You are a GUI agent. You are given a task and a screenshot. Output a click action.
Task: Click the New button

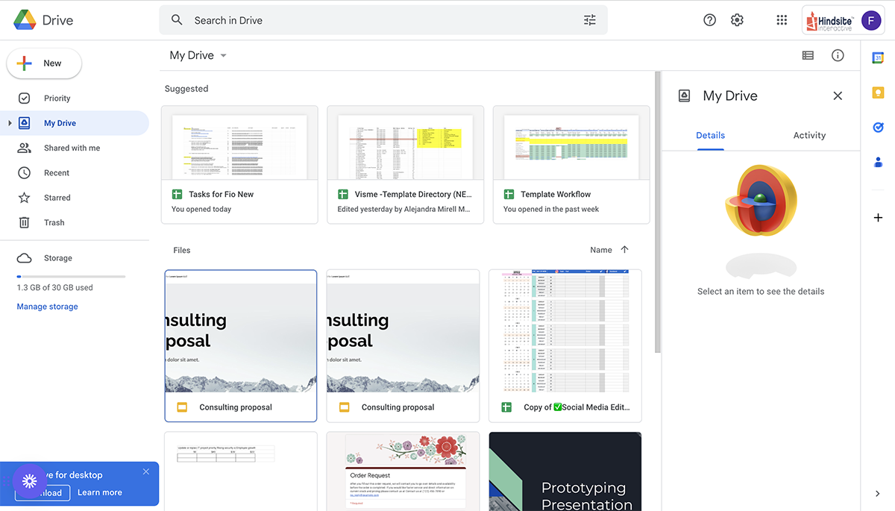[44, 63]
